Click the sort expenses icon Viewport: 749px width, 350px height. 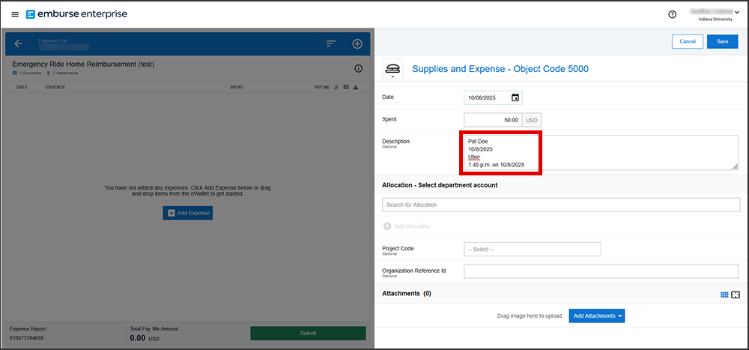pos(330,43)
